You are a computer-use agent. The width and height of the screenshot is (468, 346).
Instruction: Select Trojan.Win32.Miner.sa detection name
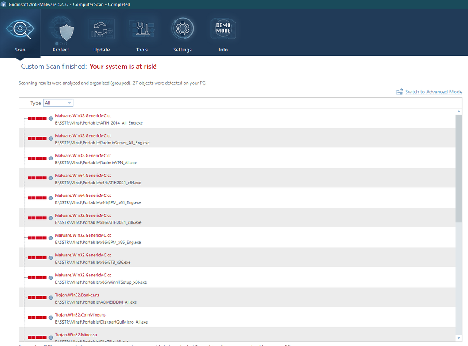(x=76, y=335)
